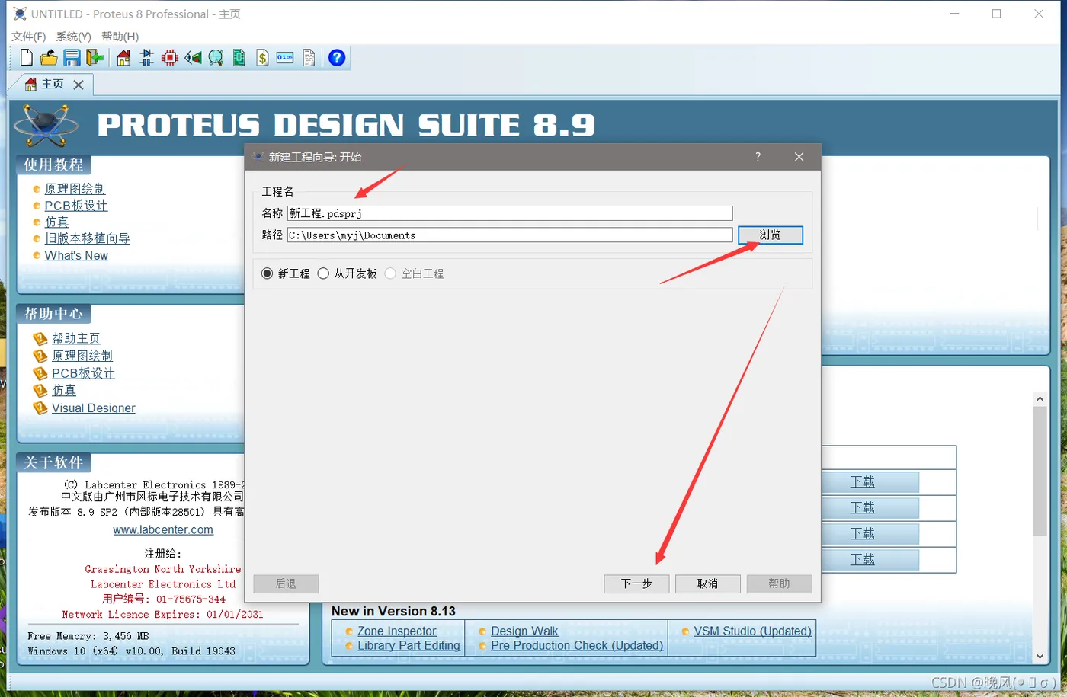Open Pre Production Check (Updated) link
The height and width of the screenshot is (697, 1067).
click(x=577, y=646)
